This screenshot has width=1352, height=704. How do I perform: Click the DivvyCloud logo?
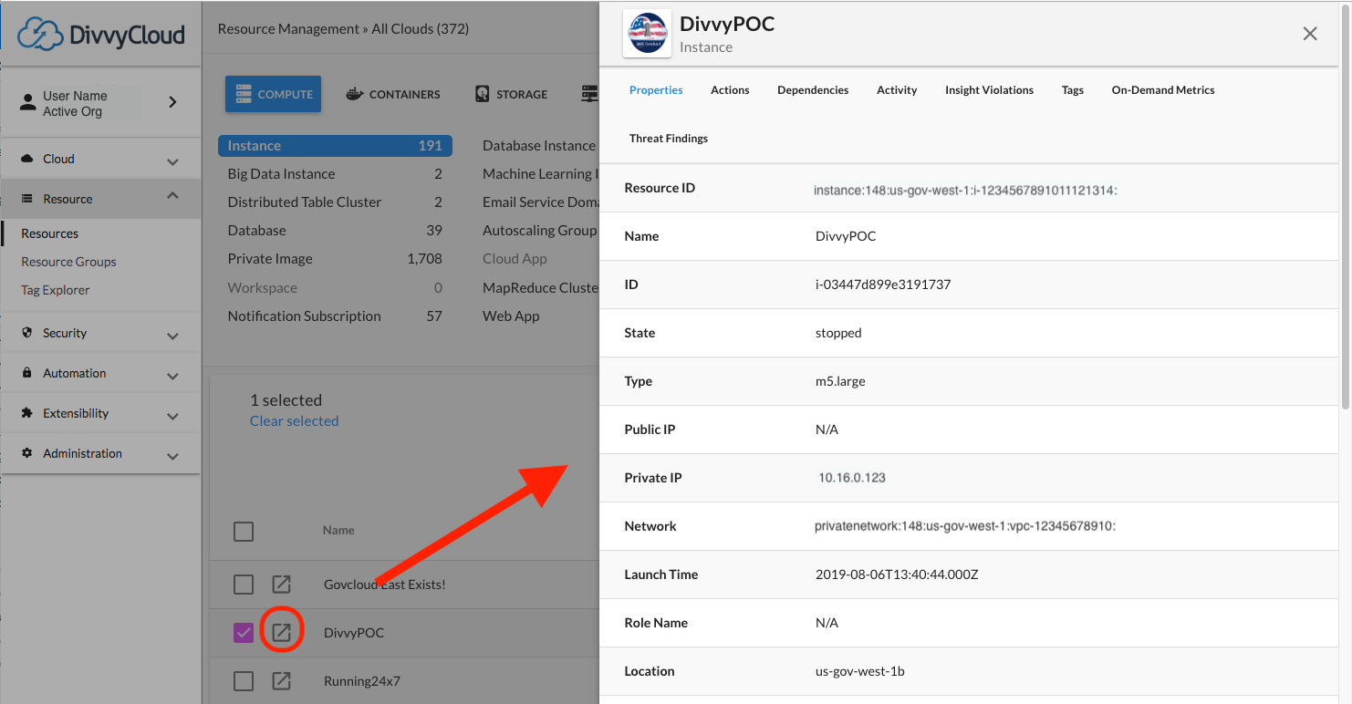(x=101, y=34)
